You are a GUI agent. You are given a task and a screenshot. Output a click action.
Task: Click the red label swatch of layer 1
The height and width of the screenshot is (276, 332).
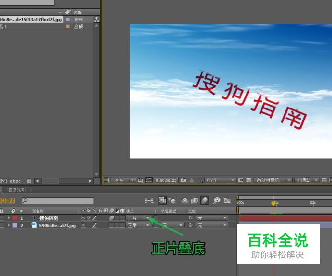[15, 218]
